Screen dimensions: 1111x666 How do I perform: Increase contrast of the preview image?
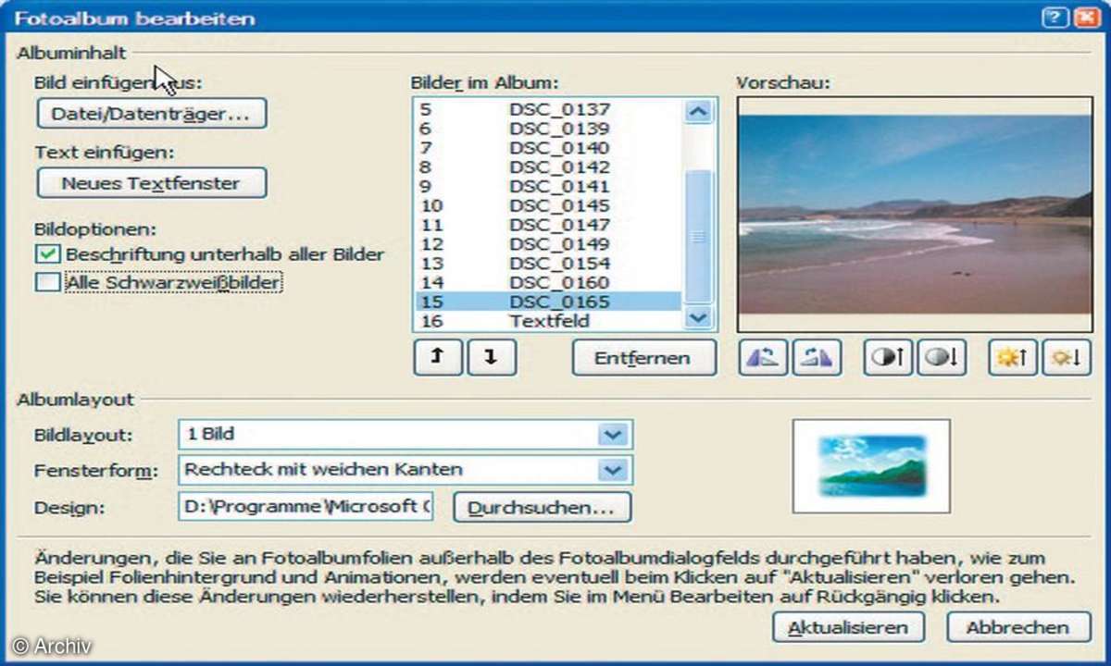[888, 359]
